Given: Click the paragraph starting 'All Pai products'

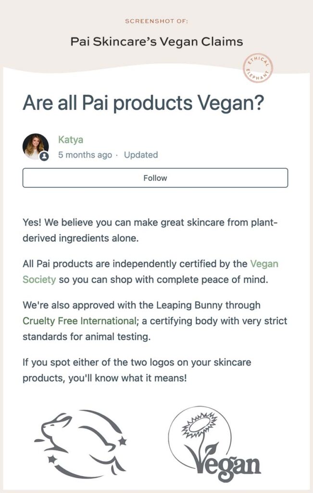Looking at the screenshot, I should [150, 272].
